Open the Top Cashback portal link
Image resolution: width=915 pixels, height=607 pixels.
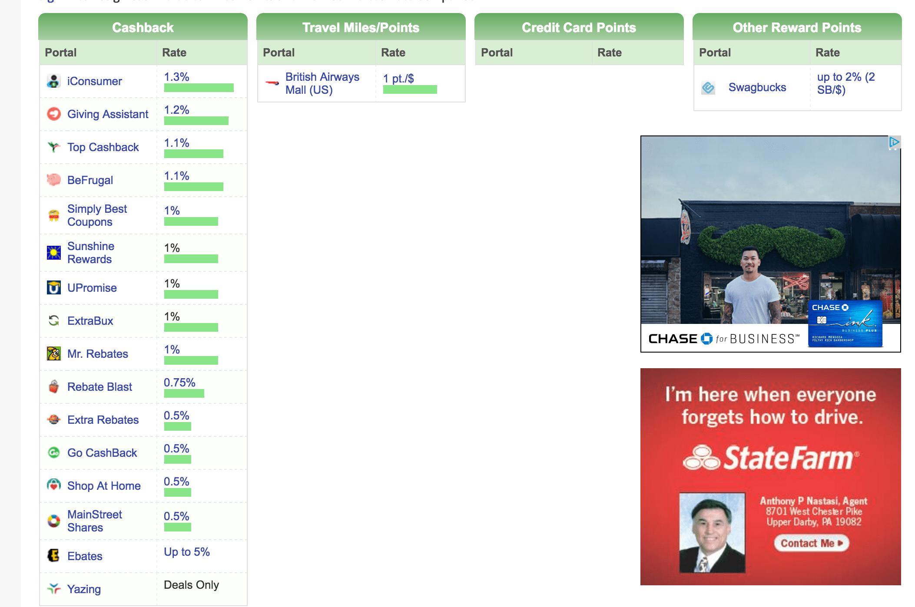103,147
